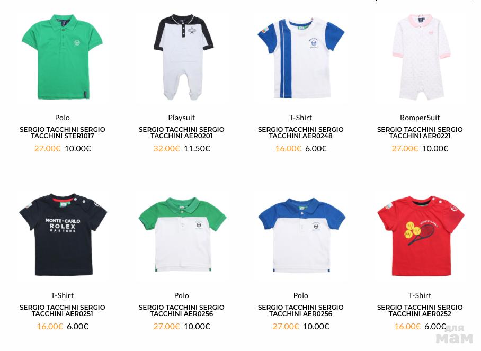View the blue and white polo image
Screen dimensions: 481x351
point(301,235)
